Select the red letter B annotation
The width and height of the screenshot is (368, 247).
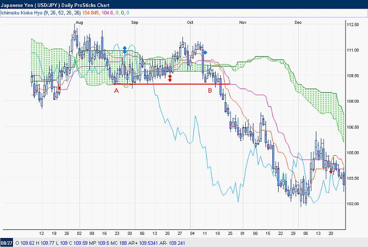click(x=209, y=90)
